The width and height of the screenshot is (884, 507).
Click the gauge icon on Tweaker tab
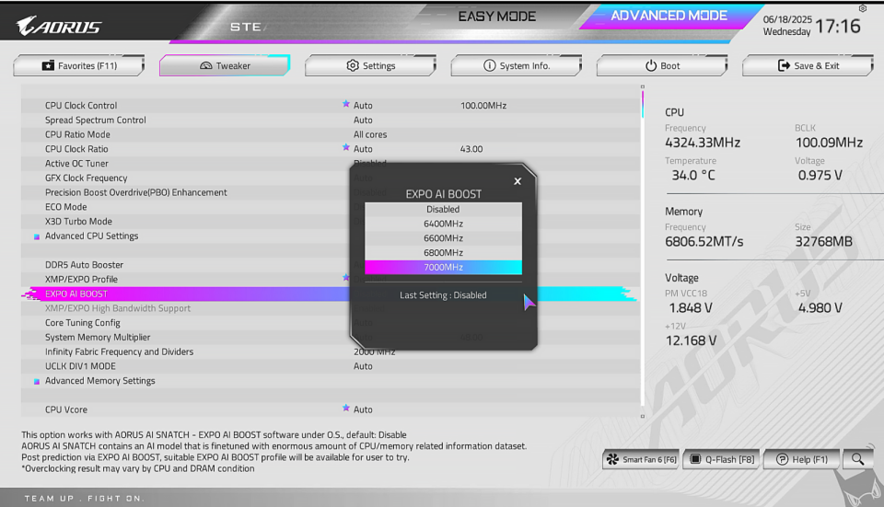pos(205,65)
